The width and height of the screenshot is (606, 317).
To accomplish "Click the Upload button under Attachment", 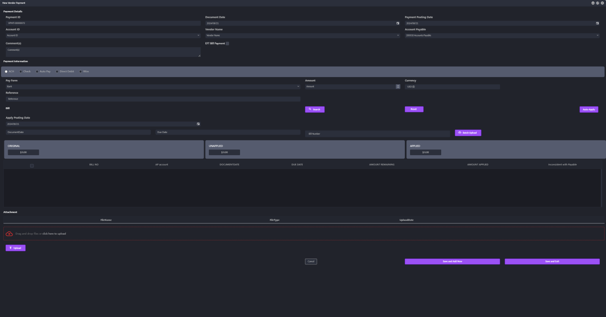I will [15, 248].
